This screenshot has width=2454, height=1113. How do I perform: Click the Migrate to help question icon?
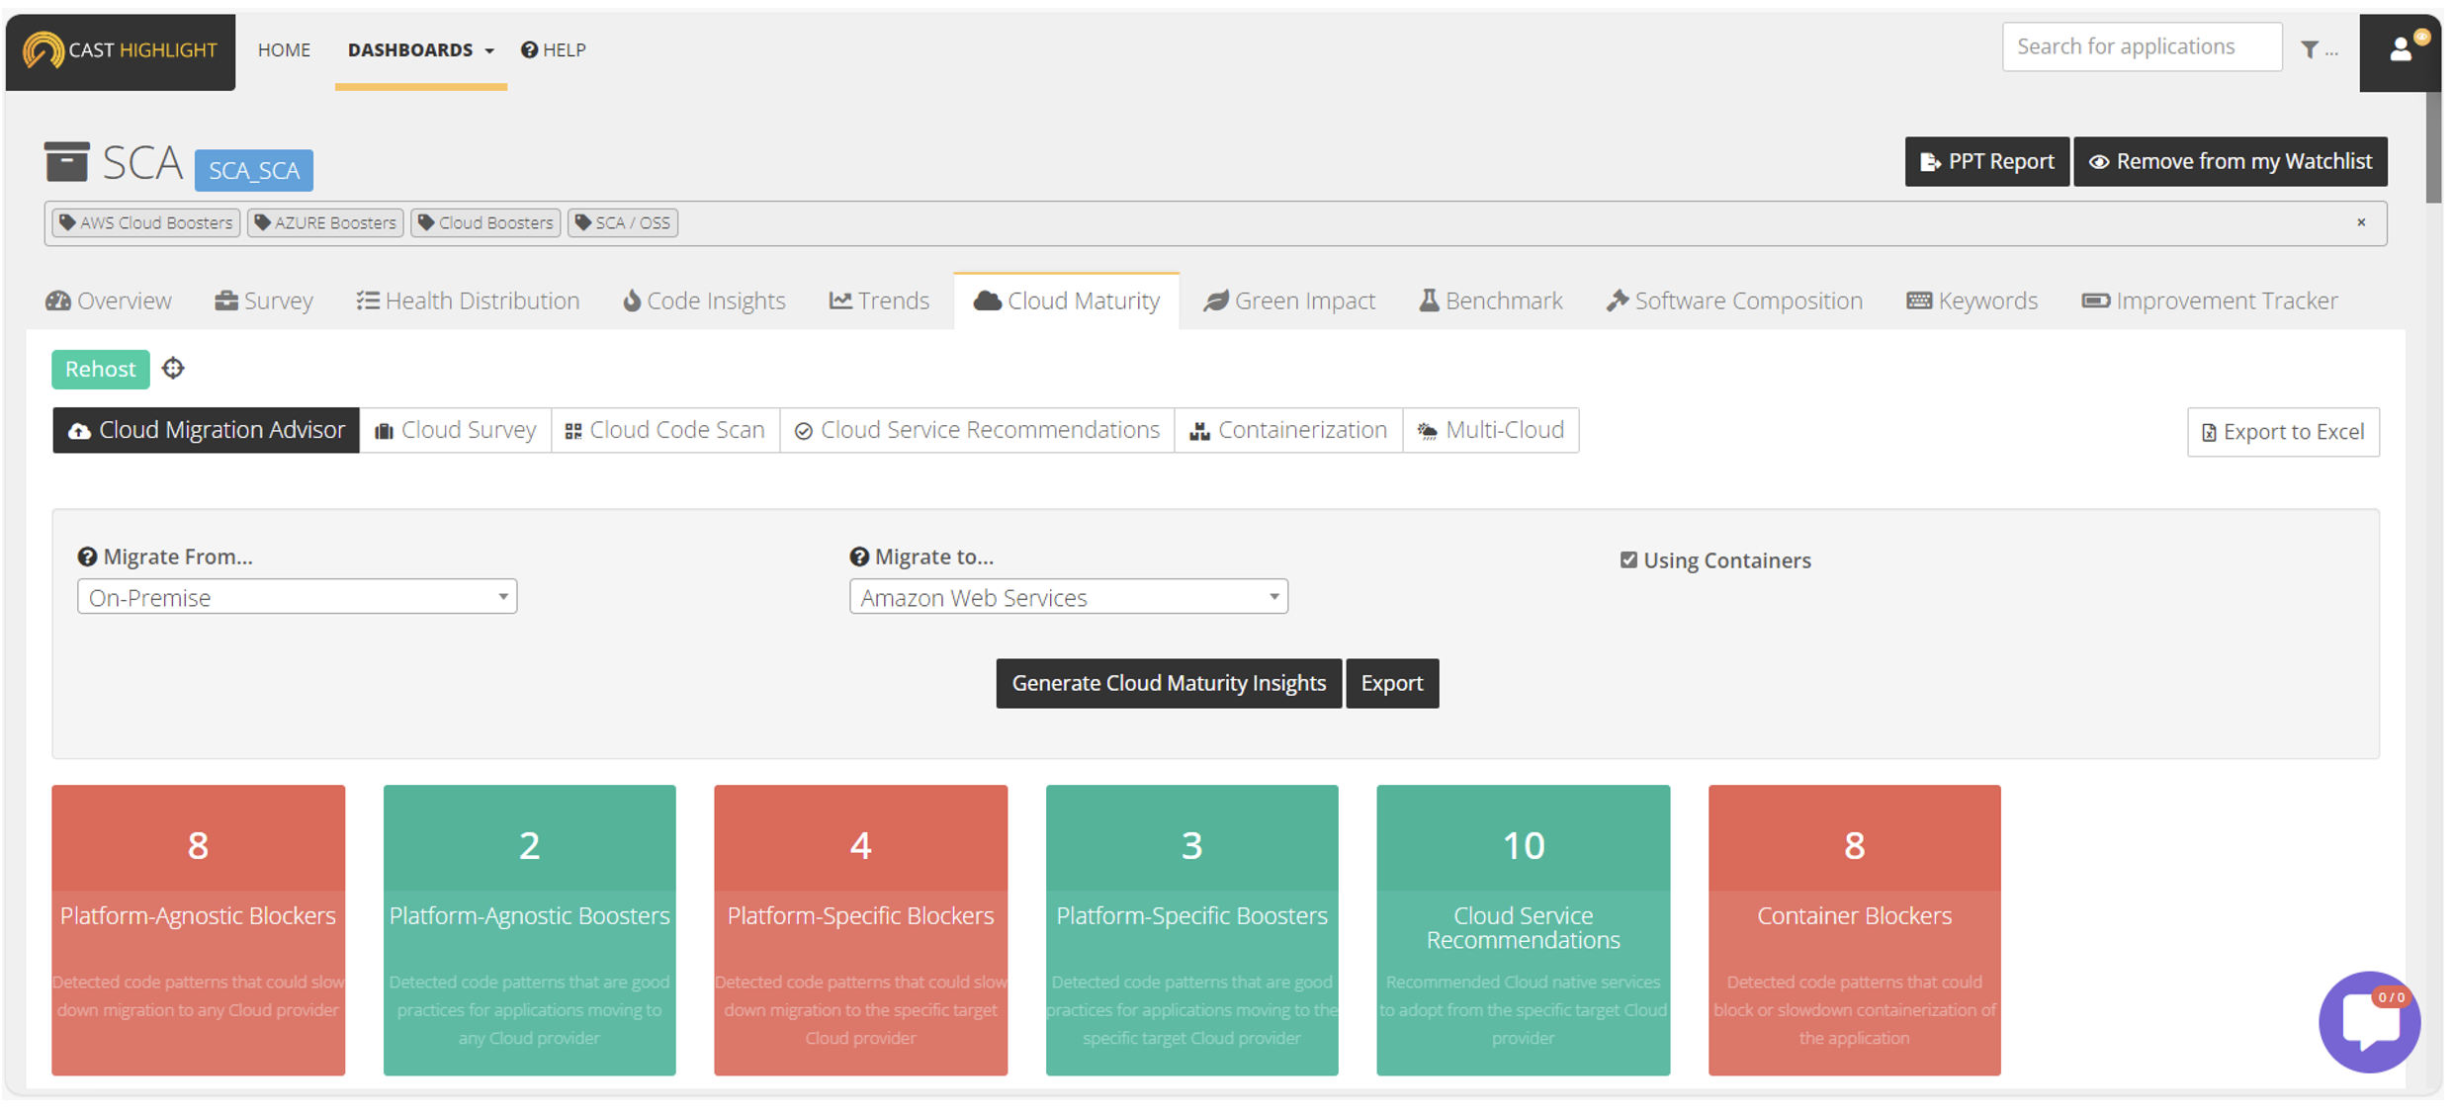click(x=859, y=556)
